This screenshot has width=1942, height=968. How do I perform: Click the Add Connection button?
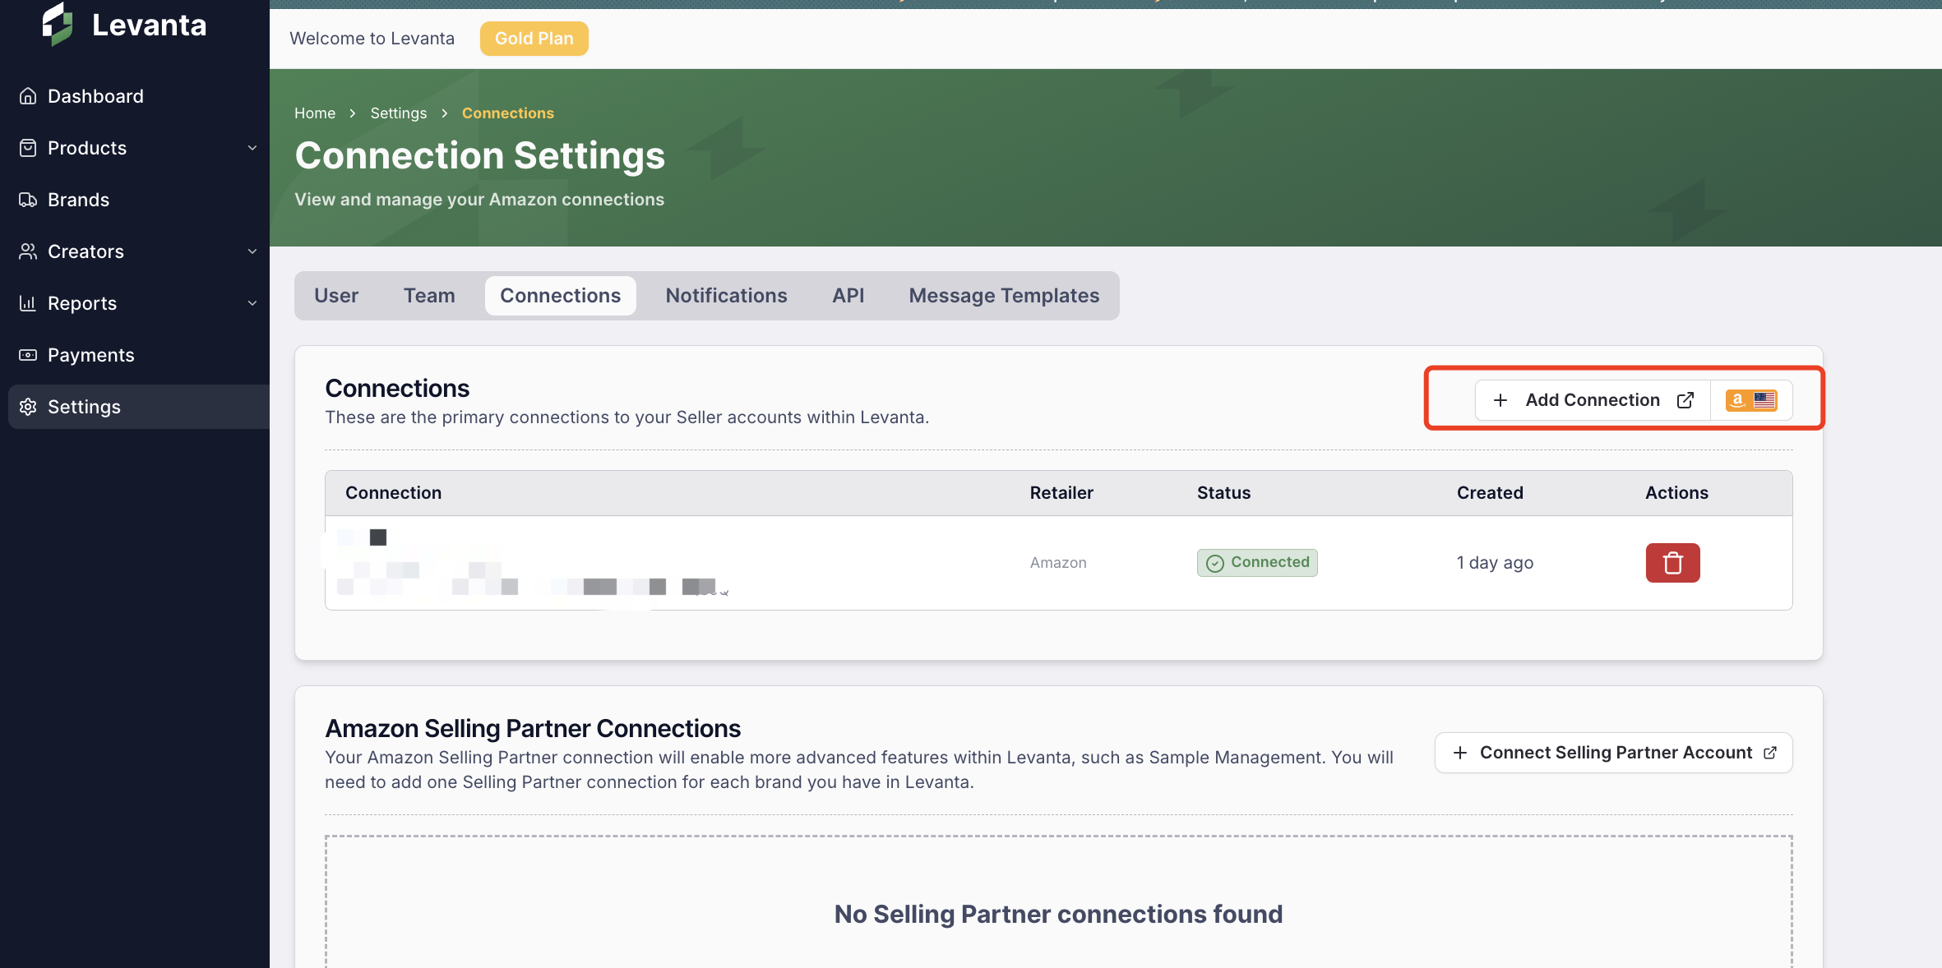(1593, 400)
